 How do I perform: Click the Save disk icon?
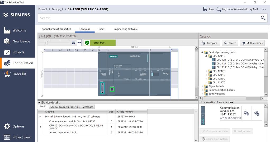point(205,9)
